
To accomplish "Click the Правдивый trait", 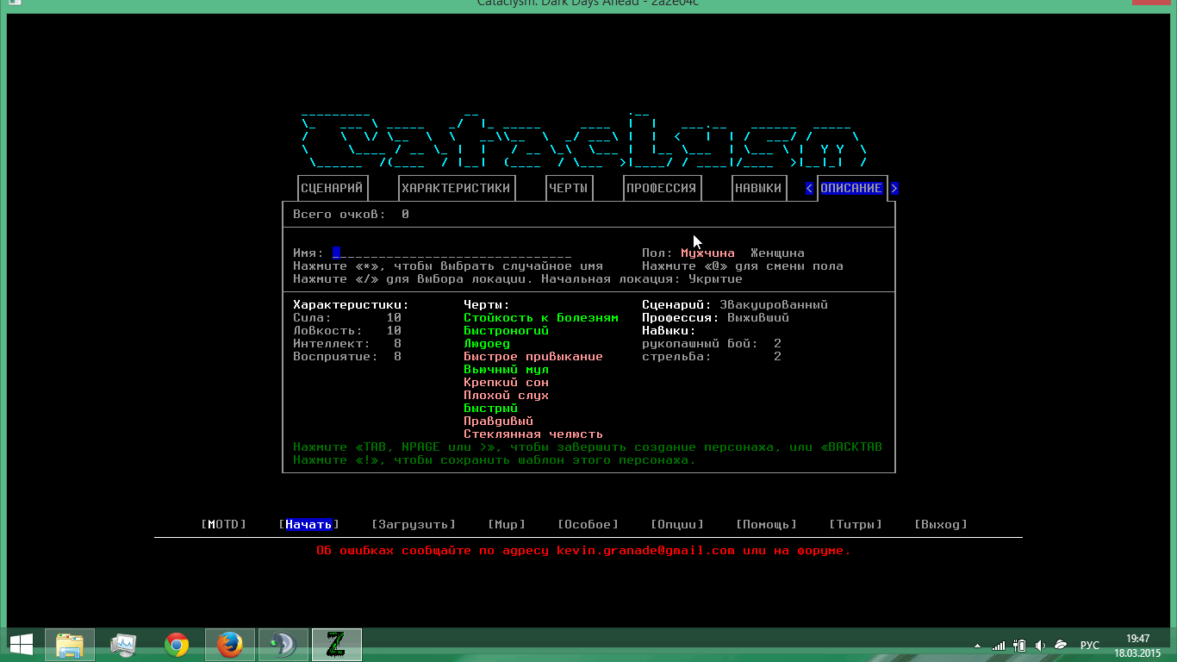I will point(498,422).
